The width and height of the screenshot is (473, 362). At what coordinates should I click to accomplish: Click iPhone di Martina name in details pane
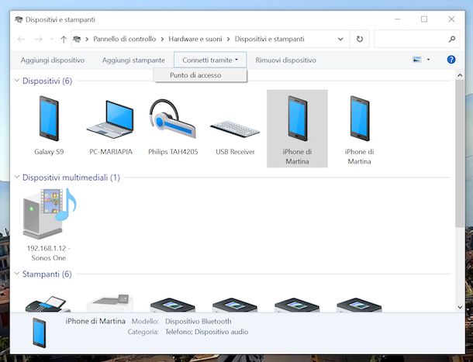click(95, 321)
